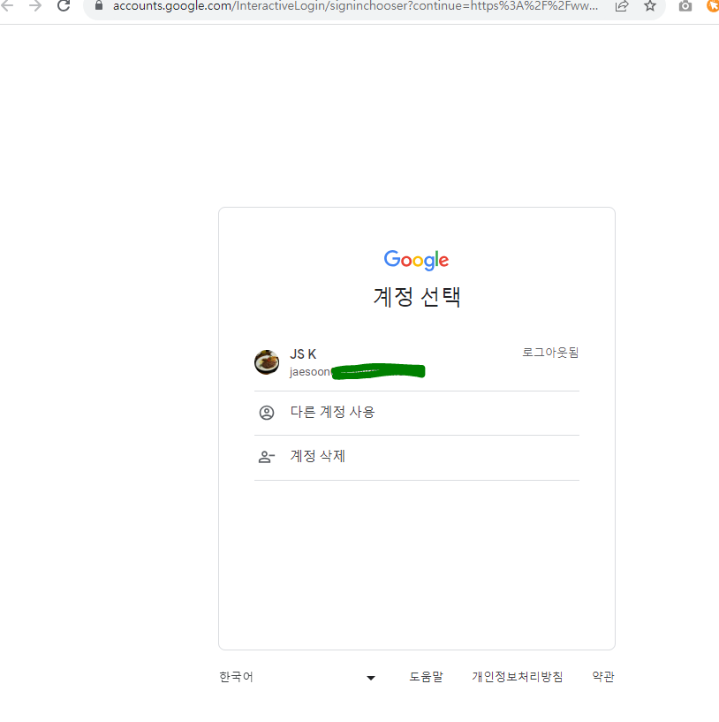Screen dimensions: 719x722
Task: Click the 계정 삭제 remove-person icon
Action: (267, 457)
